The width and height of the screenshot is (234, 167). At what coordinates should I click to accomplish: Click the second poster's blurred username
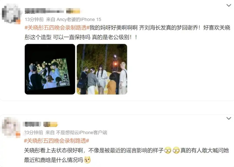(x=32, y=124)
